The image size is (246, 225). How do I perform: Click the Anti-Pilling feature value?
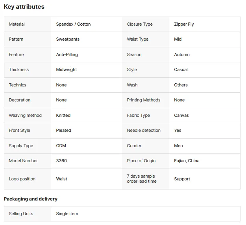[x=67, y=54]
